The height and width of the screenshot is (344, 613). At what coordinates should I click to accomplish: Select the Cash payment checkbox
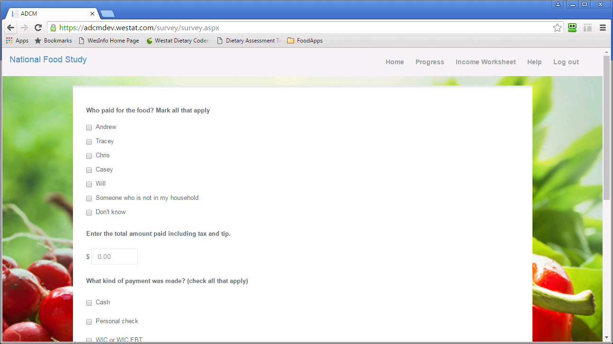pyautogui.click(x=89, y=303)
